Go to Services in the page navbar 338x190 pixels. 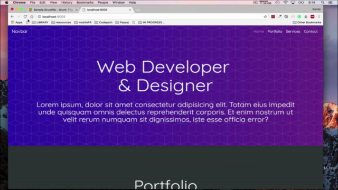293,32
